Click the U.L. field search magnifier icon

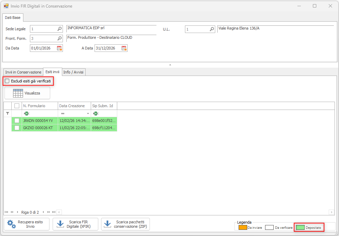pyautogui.click(x=212, y=30)
